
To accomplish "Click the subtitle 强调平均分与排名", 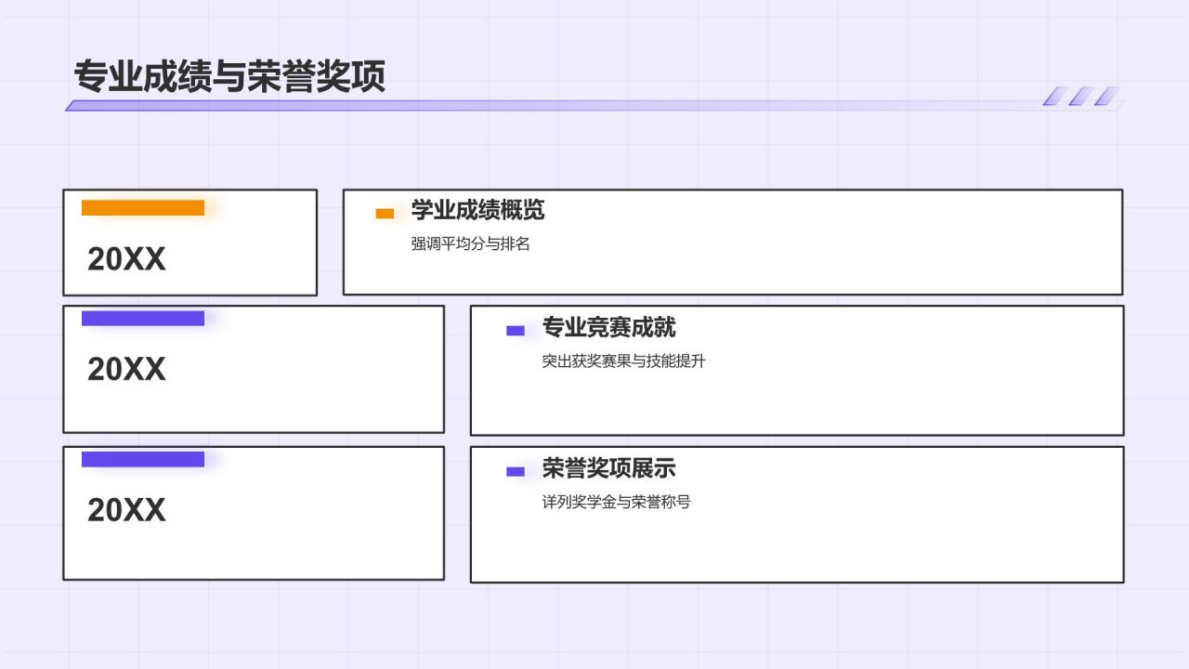I will tap(470, 244).
